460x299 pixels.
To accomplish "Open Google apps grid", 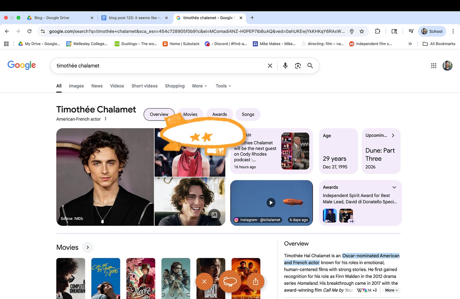I will pos(433,66).
